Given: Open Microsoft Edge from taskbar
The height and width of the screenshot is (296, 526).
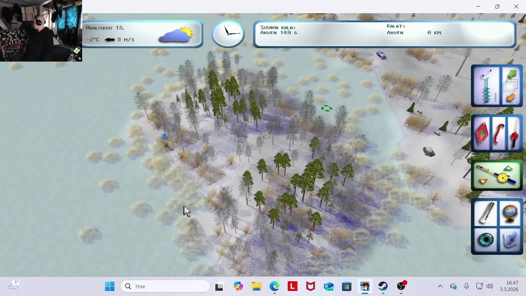Looking at the screenshot, I should (x=275, y=286).
